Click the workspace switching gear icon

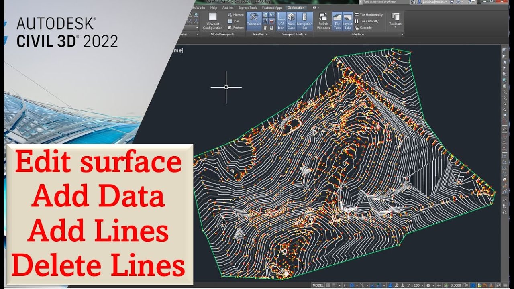[428, 285]
